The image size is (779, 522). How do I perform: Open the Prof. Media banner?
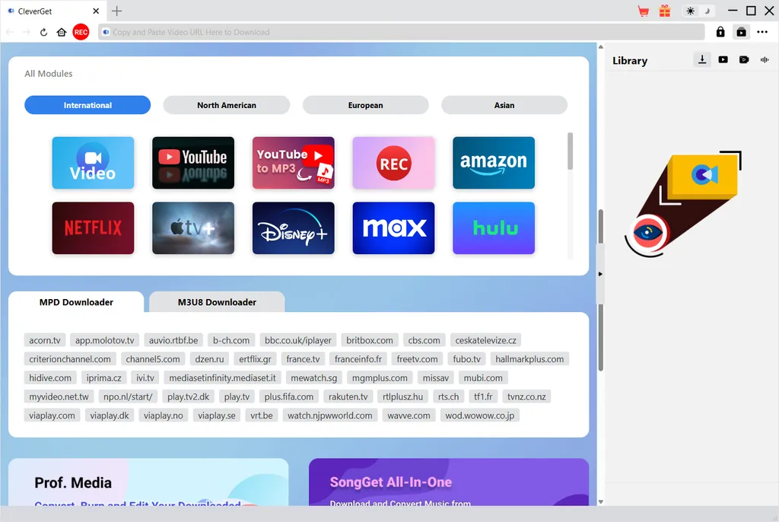(148, 482)
